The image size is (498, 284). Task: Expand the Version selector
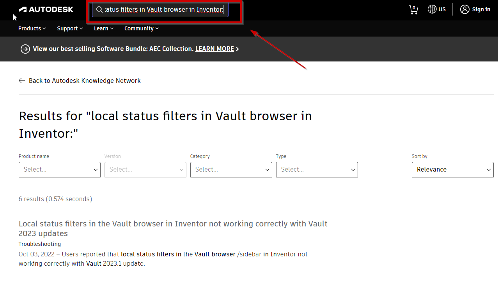(145, 170)
